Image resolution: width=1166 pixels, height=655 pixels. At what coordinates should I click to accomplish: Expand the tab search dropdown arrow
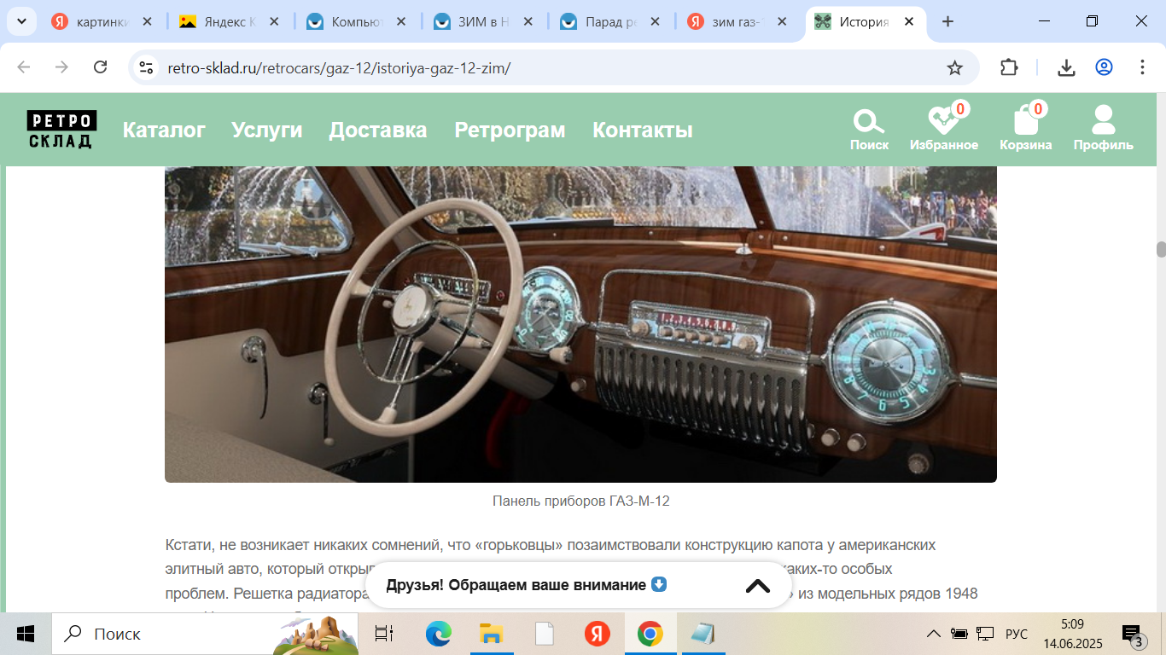(x=21, y=22)
